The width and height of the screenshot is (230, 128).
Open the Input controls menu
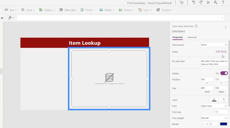[28, 10]
